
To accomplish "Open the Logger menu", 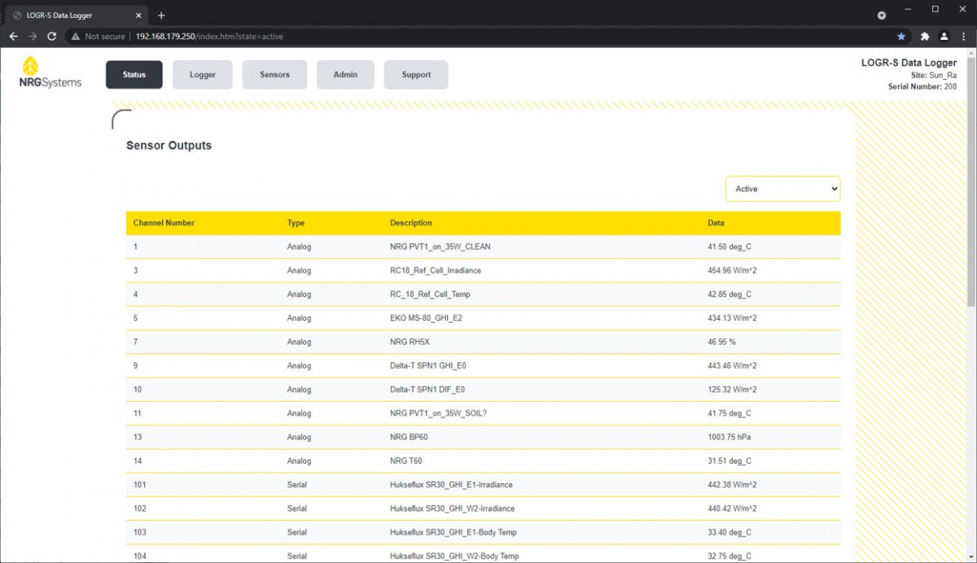I will pos(203,75).
